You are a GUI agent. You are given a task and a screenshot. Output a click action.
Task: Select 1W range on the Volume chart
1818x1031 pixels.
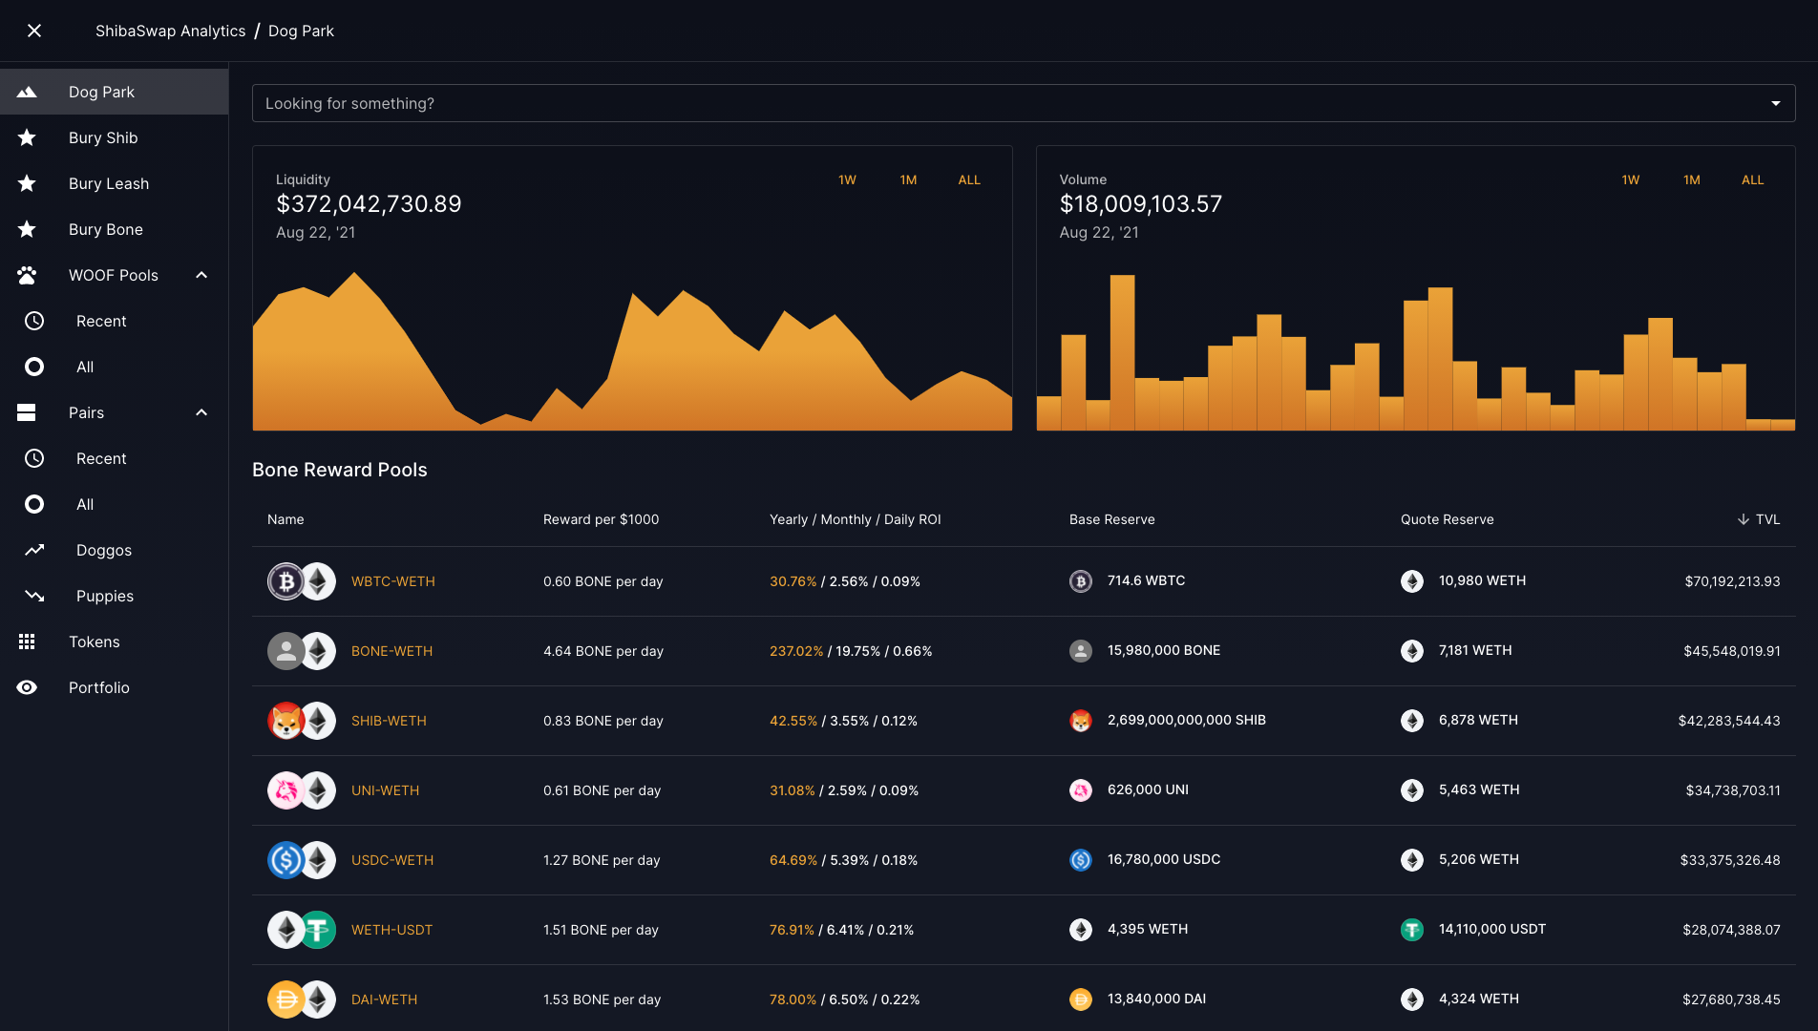pos(1631,179)
